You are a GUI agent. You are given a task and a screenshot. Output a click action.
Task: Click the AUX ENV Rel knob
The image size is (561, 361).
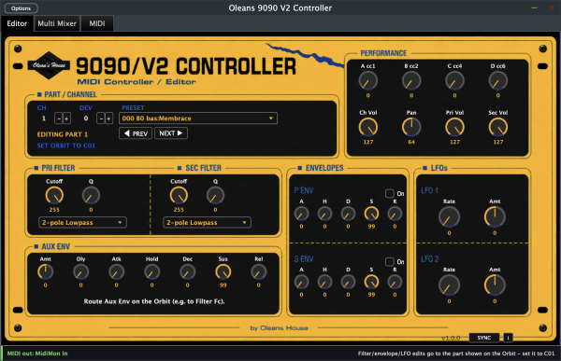click(258, 272)
